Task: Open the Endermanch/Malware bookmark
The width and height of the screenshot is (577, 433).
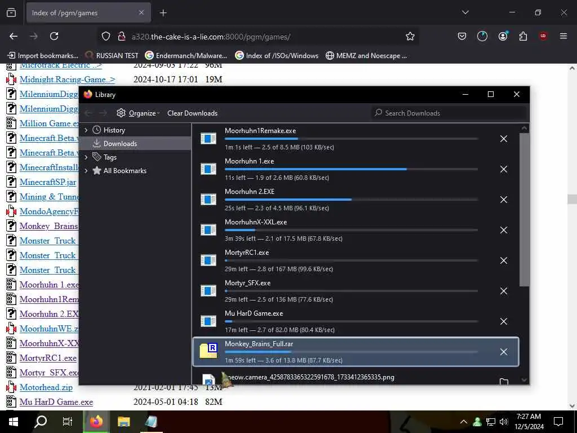Action: click(186, 56)
